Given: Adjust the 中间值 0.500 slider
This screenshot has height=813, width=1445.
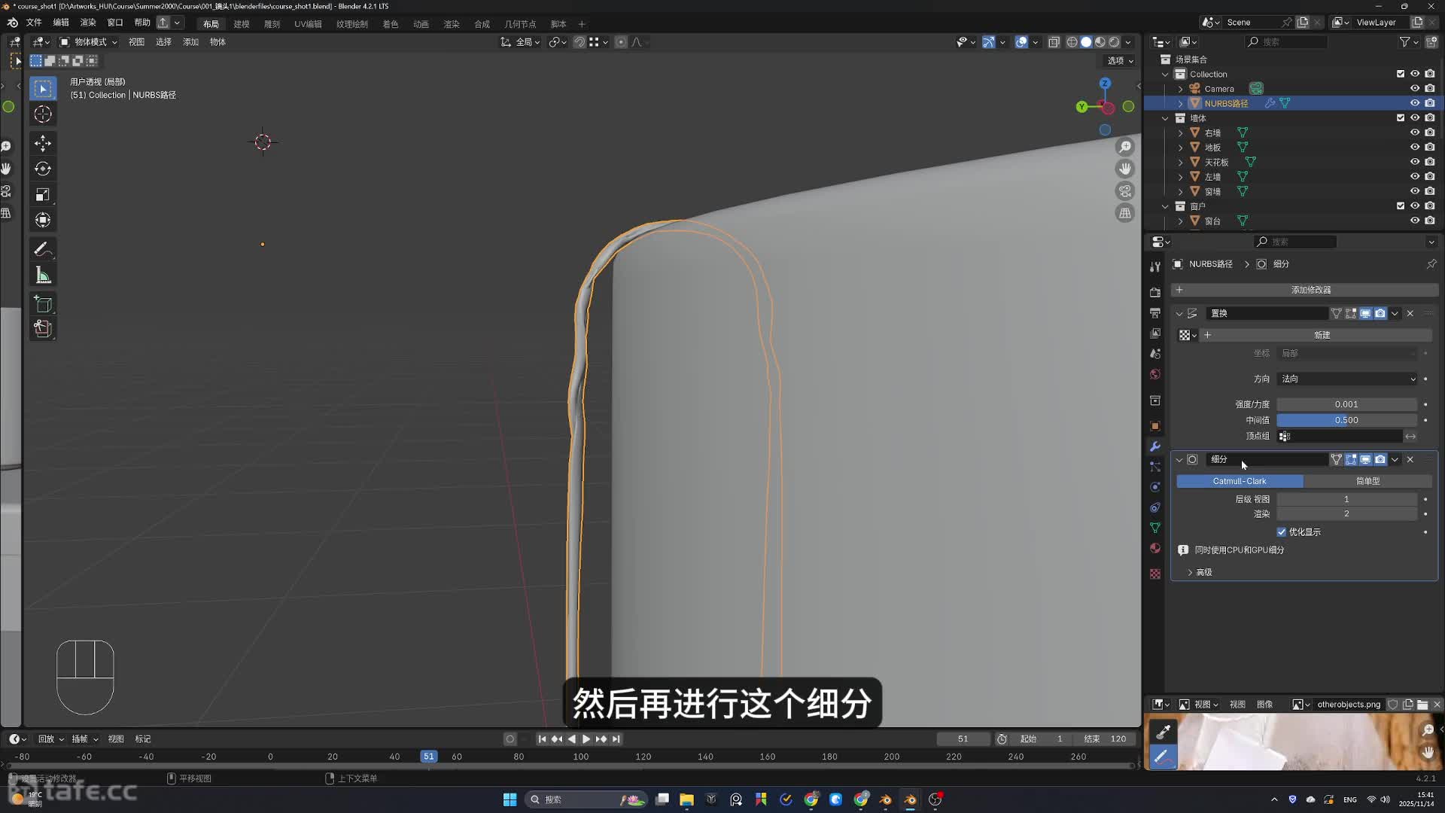Looking at the screenshot, I should [1346, 420].
